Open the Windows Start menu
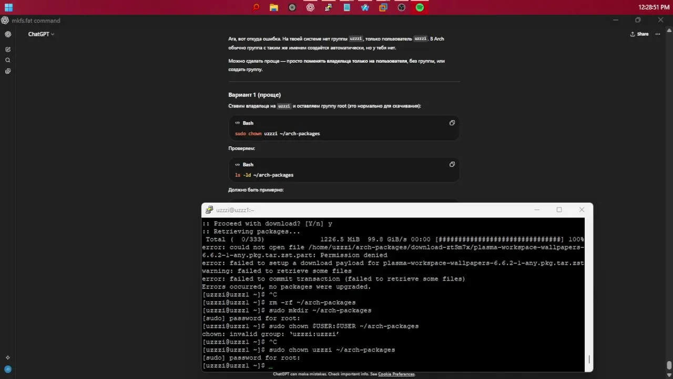 click(x=8, y=7)
